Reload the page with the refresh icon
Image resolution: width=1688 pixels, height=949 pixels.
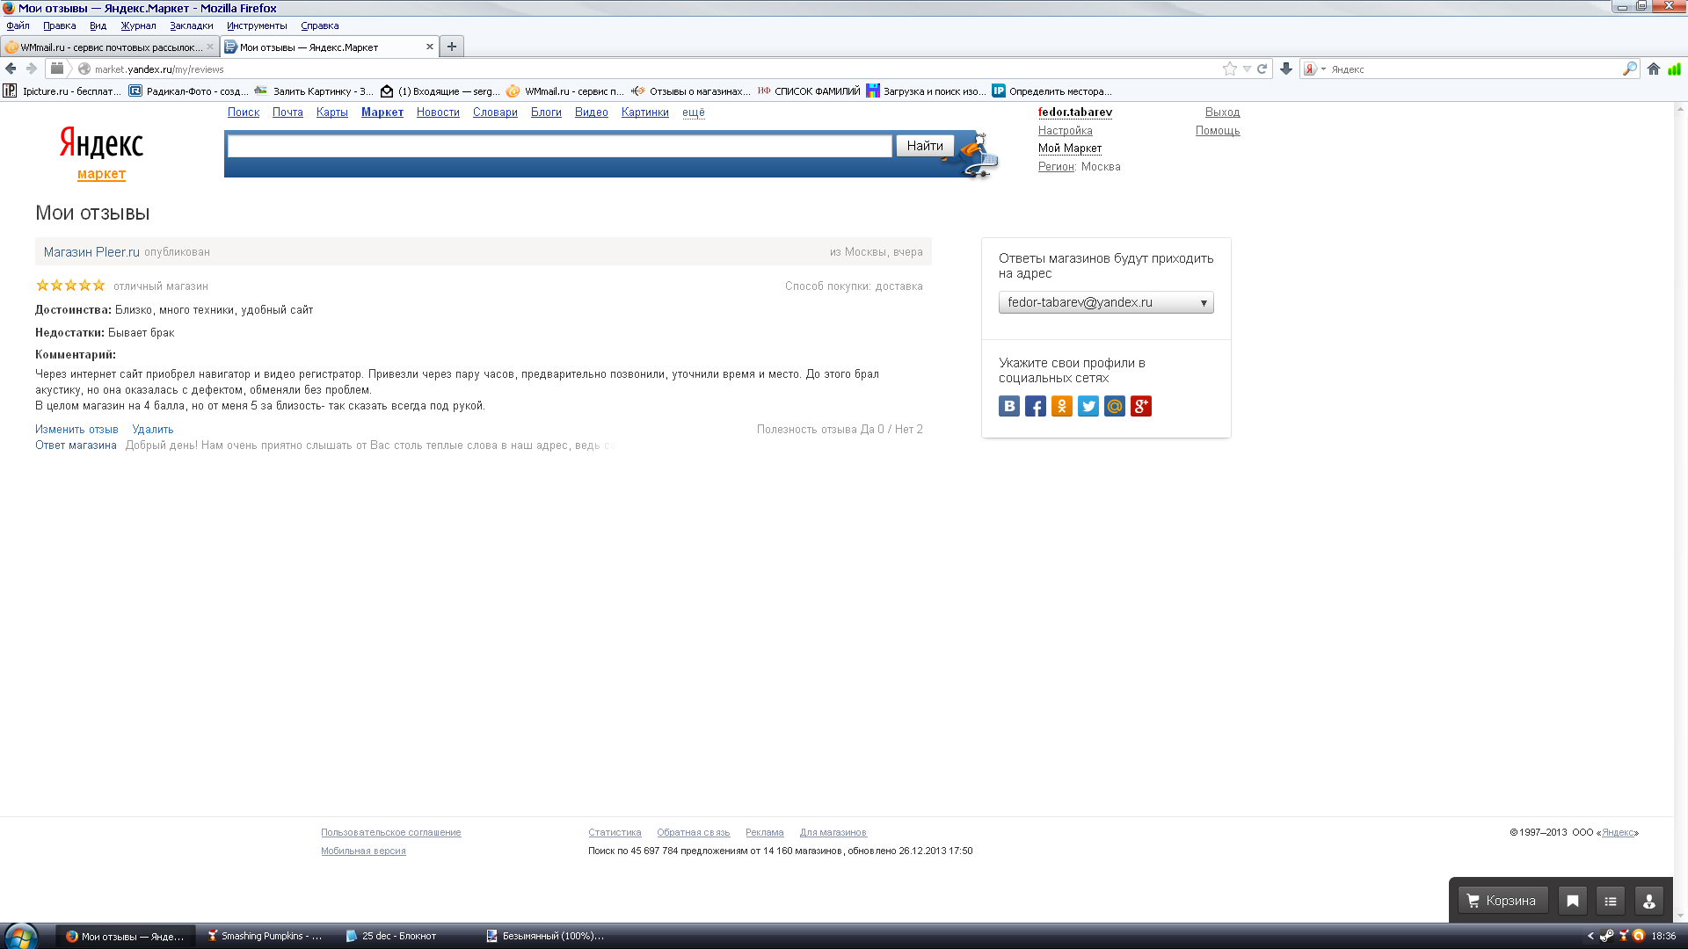[x=1262, y=69]
